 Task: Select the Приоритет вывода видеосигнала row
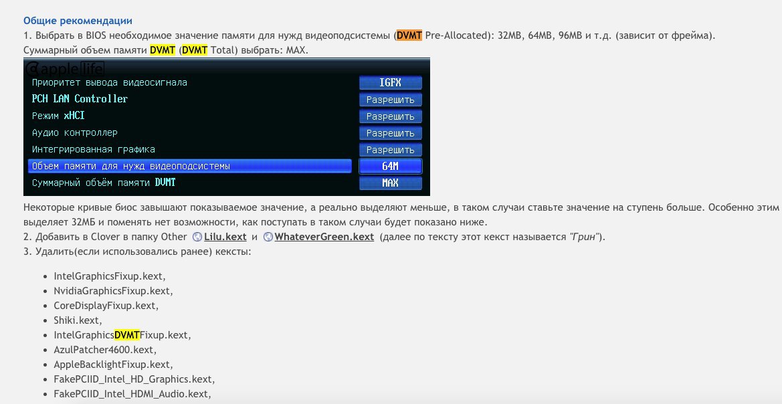[110, 83]
